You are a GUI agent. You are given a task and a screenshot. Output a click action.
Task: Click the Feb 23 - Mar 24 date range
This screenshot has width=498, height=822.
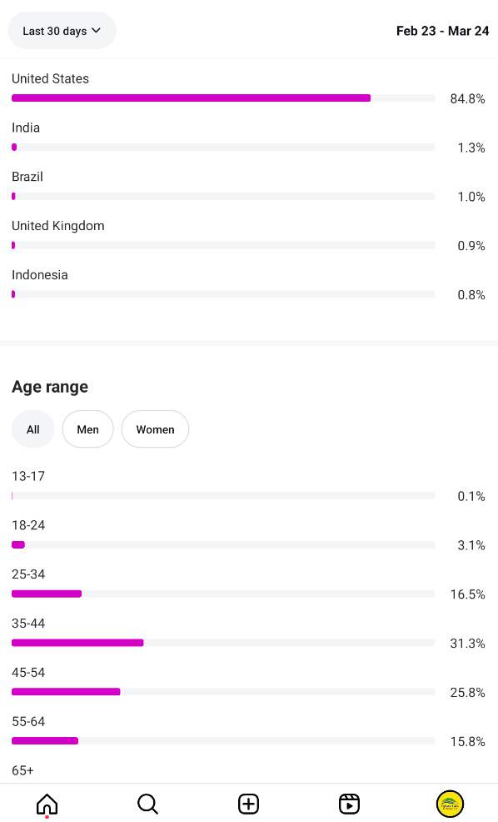click(x=442, y=31)
